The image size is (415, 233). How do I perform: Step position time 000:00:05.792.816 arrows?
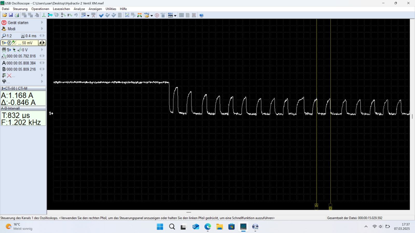coord(42,56)
